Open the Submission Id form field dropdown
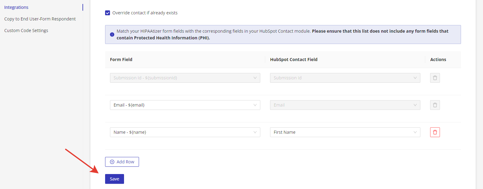This screenshot has height=189, width=483. point(185,78)
